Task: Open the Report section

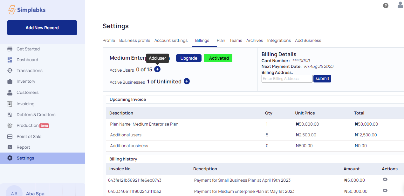Action: 23,147
